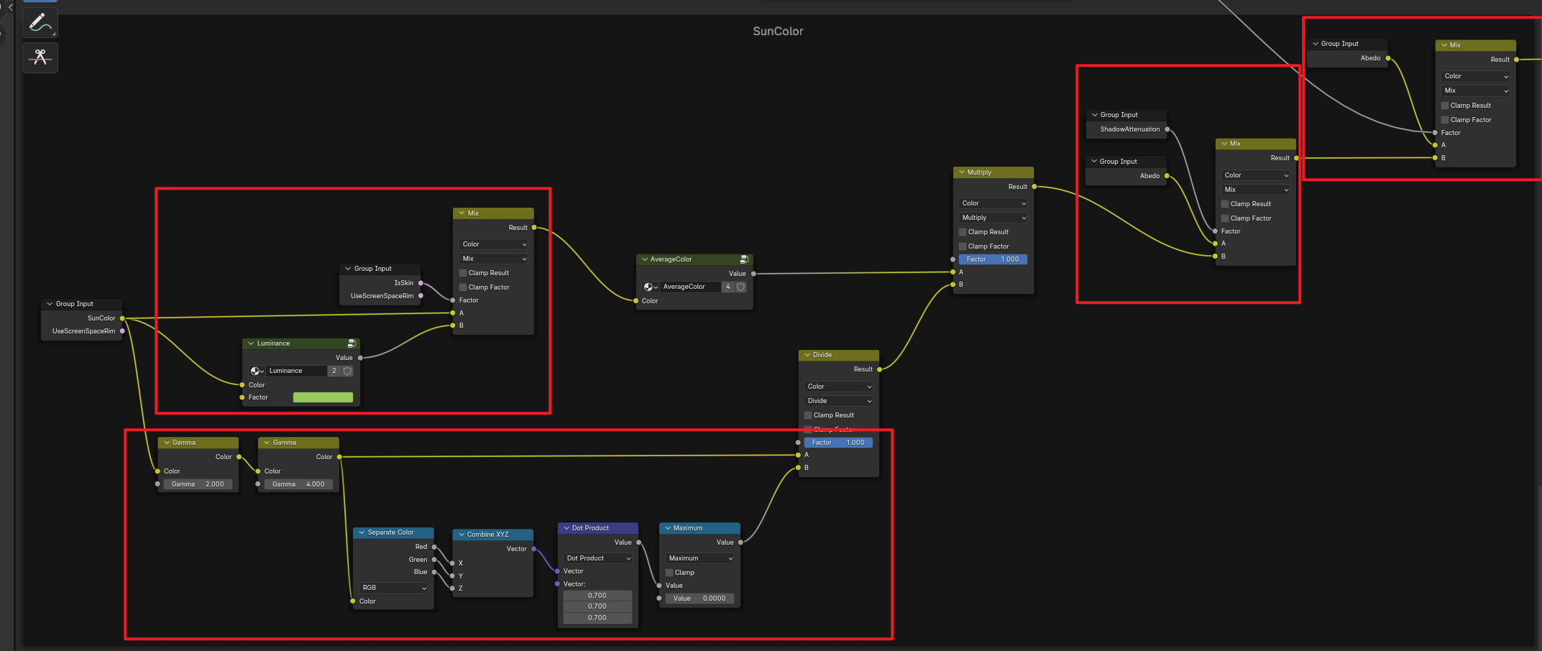Toggle fake user shield on AverageColor node
The width and height of the screenshot is (1542, 651).
740,287
